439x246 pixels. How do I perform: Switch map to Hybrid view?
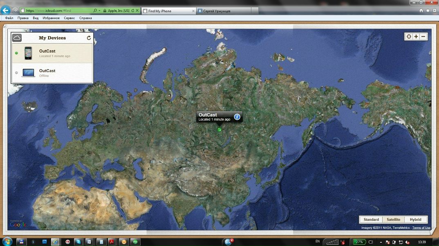415,220
